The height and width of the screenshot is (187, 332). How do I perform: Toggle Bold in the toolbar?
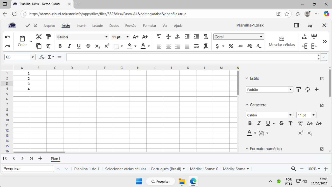(60, 46)
